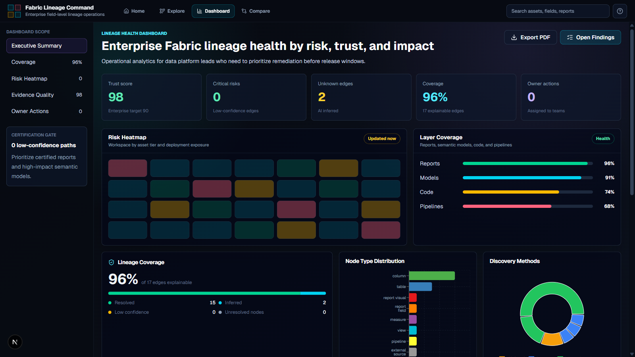
Task: Click the checklist icon in Open Findings
Action: click(x=570, y=37)
